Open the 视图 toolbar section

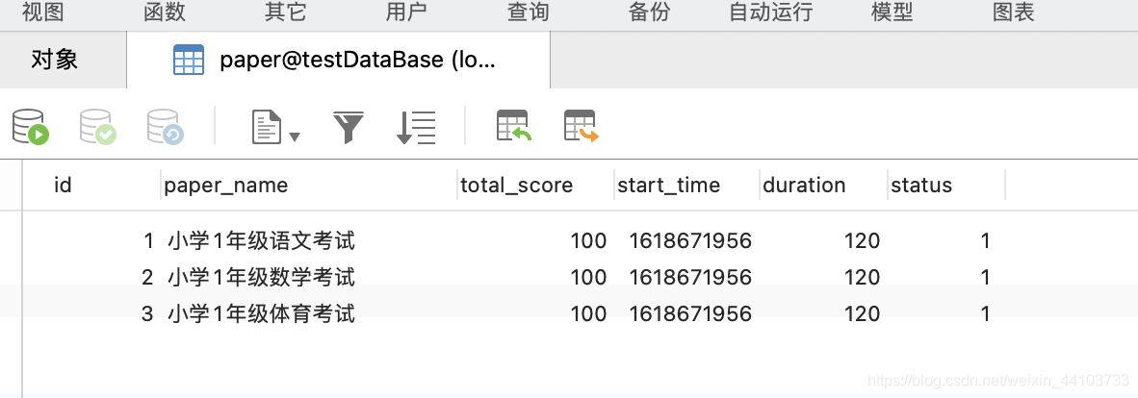(42, 12)
